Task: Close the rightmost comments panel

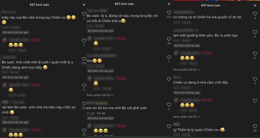Action: (x=255, y=6)
